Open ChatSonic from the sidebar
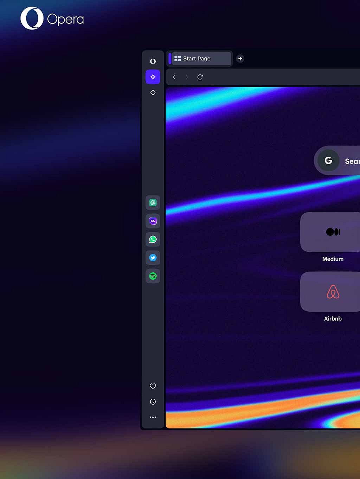 click(x=153, y=221)
